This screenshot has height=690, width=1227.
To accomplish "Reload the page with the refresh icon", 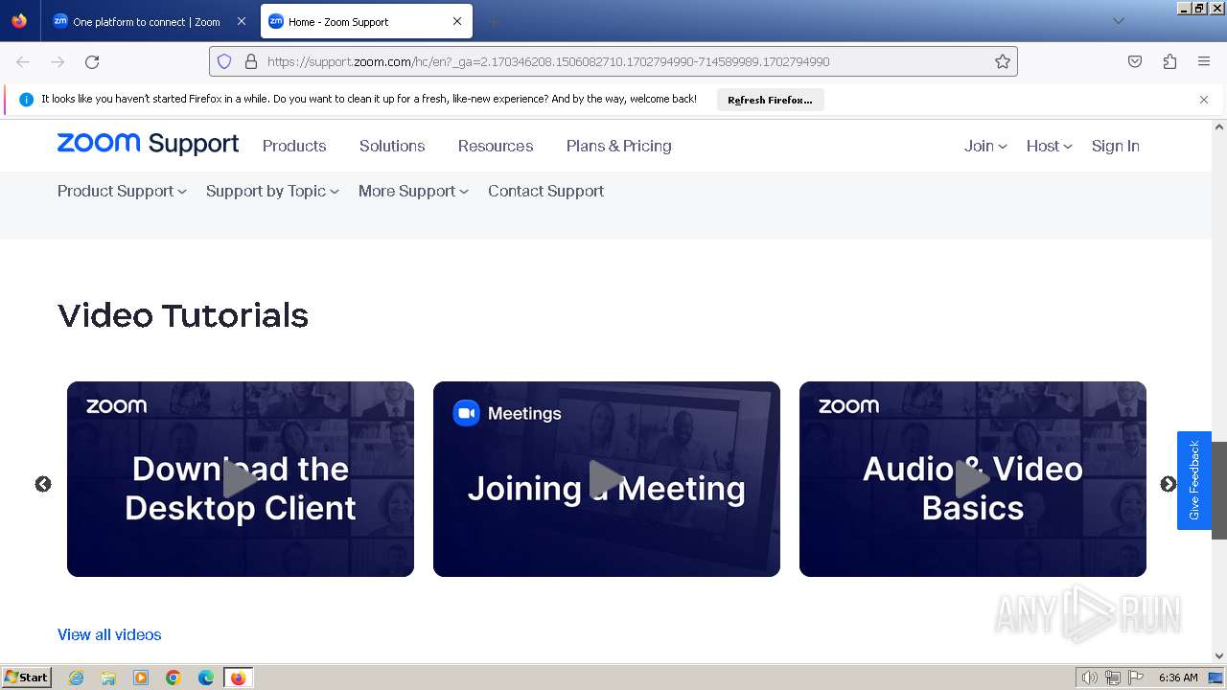I will (x=92, y=61).
